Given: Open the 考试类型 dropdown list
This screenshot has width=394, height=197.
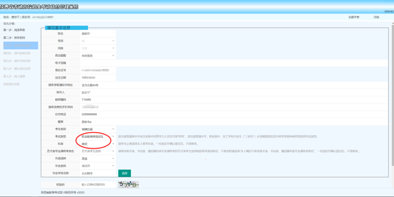Looking at the screenshot, I should tap(113, 137).
